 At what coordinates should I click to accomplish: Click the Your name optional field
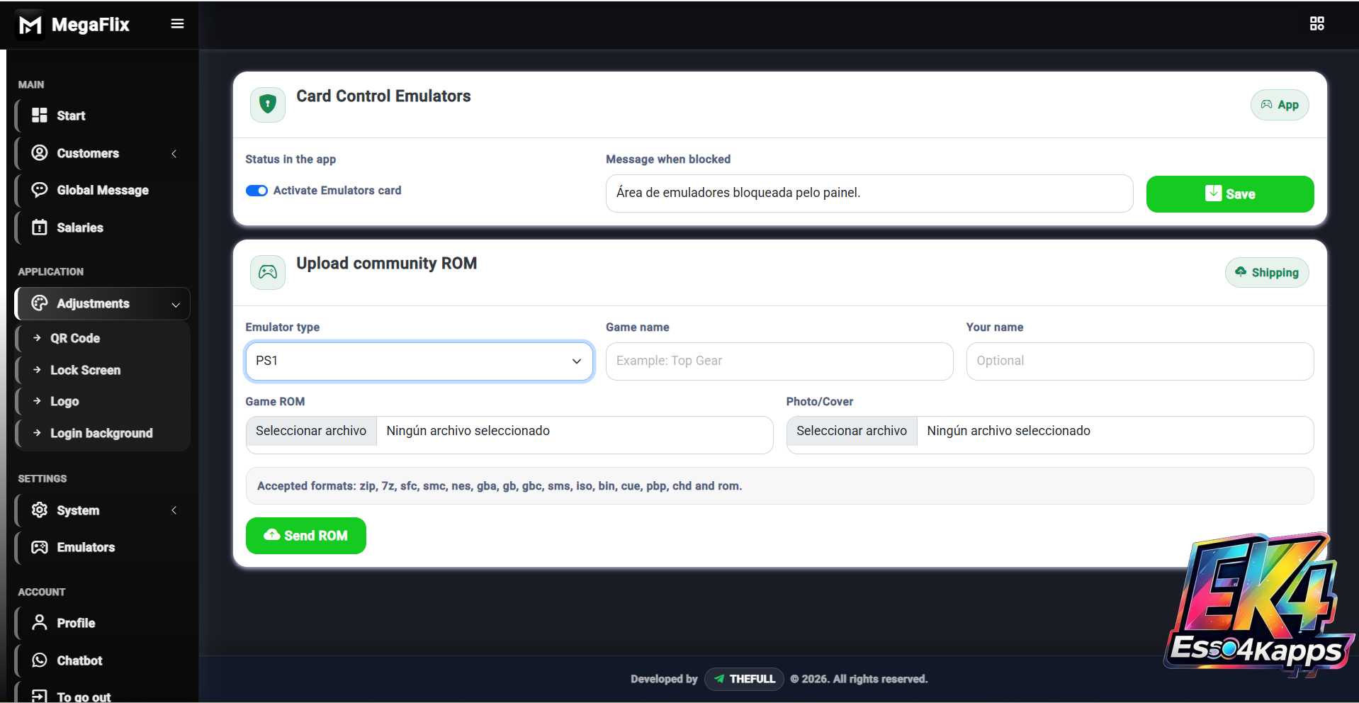click(x=1140, y=361)
